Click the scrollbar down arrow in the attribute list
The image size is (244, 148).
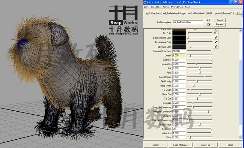tap(241, 137)
